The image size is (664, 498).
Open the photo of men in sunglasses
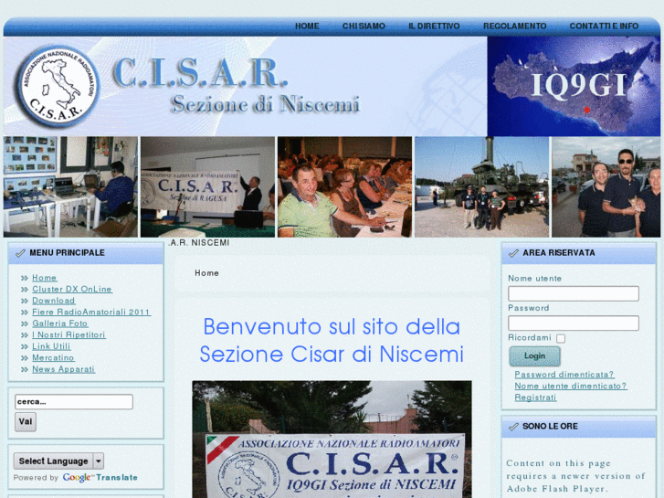[606, 186]
